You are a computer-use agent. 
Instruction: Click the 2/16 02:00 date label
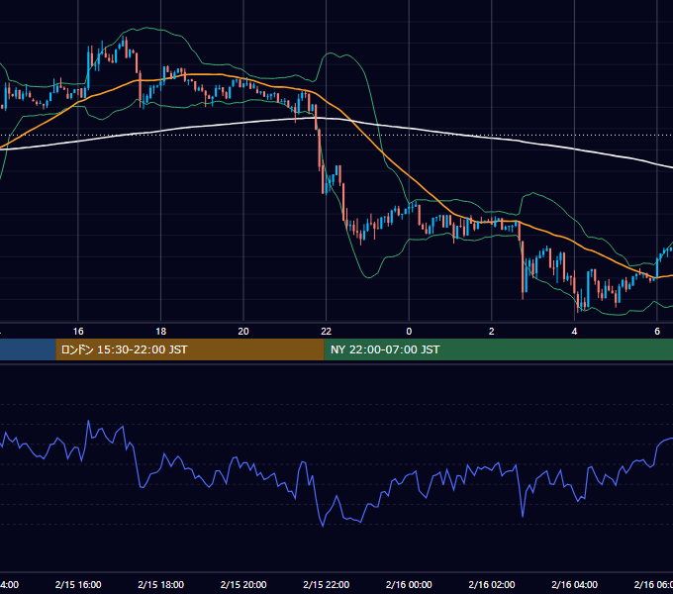tap(492, 584)
